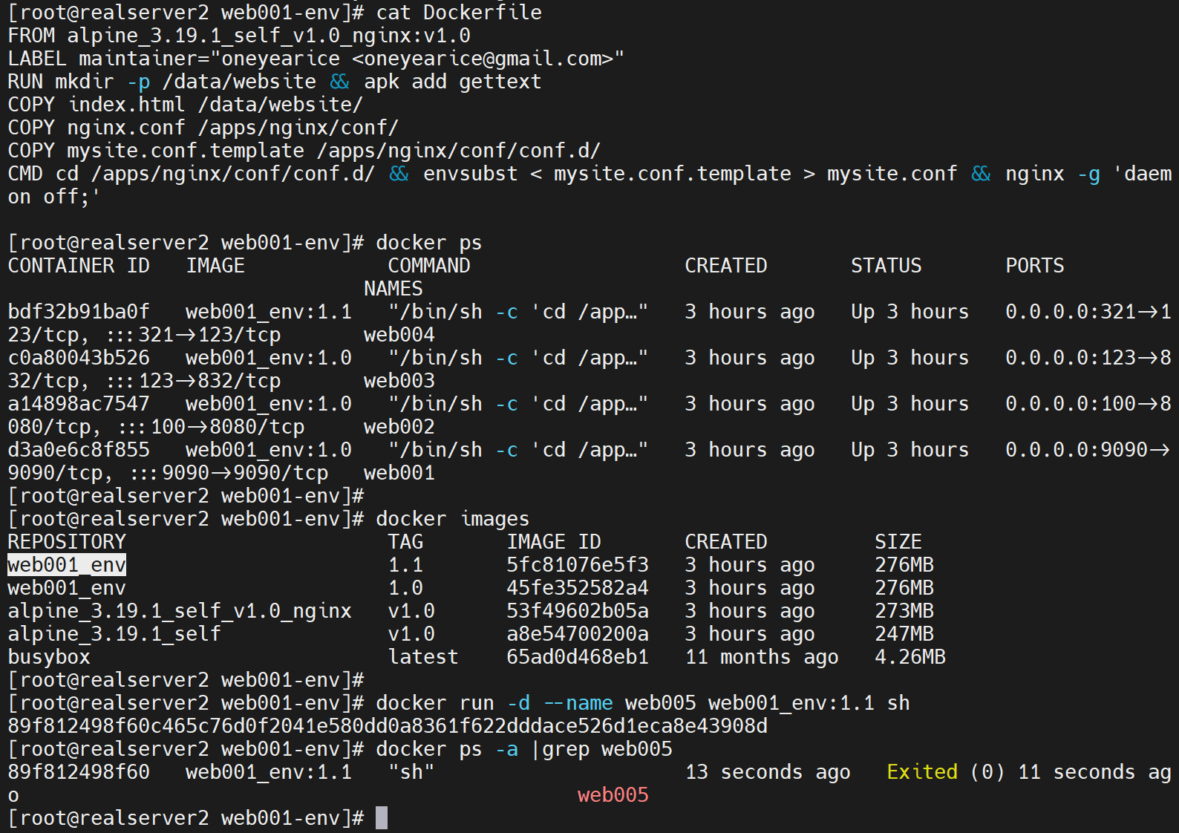Place cursor at the blinking terminal prompt block
Image resolution: width=1179 pixels, height=833 pixels.
(x=381, y=817)
